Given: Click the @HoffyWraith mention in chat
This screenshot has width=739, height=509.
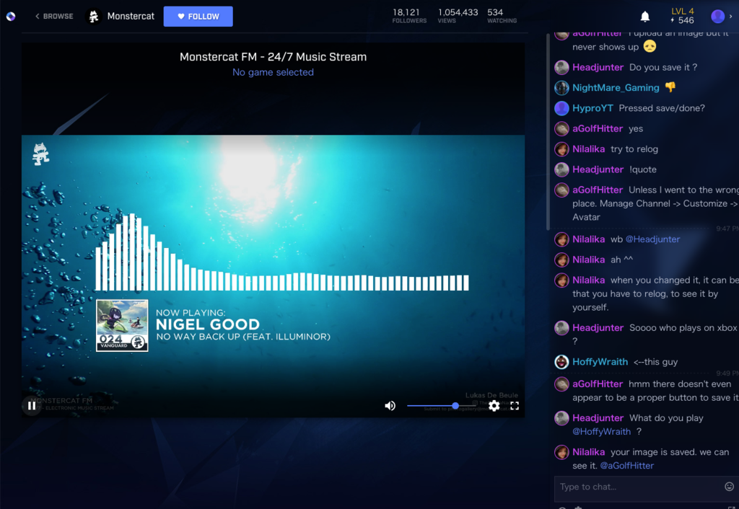Looking at the screenshot, I should click(x=601, y=431).
